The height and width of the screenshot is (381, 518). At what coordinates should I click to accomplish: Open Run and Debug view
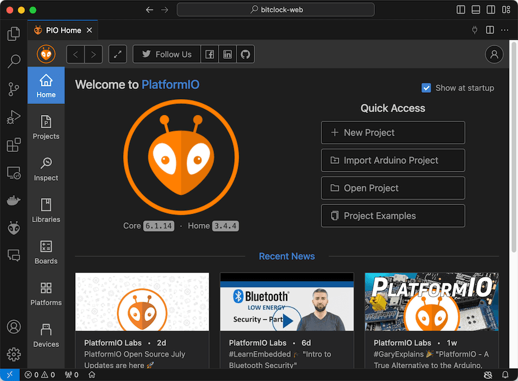pos(13,117)
